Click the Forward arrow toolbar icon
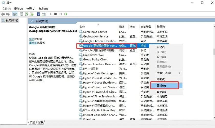 8,14
